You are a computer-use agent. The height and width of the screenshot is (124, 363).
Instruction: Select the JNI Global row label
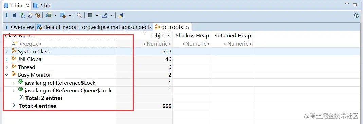(x=30, y=59)
